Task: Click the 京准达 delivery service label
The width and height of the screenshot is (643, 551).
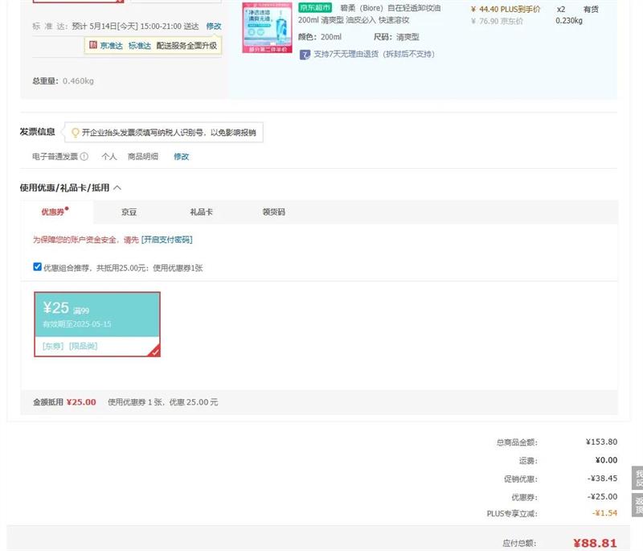Action: click(x=111, y=46)
